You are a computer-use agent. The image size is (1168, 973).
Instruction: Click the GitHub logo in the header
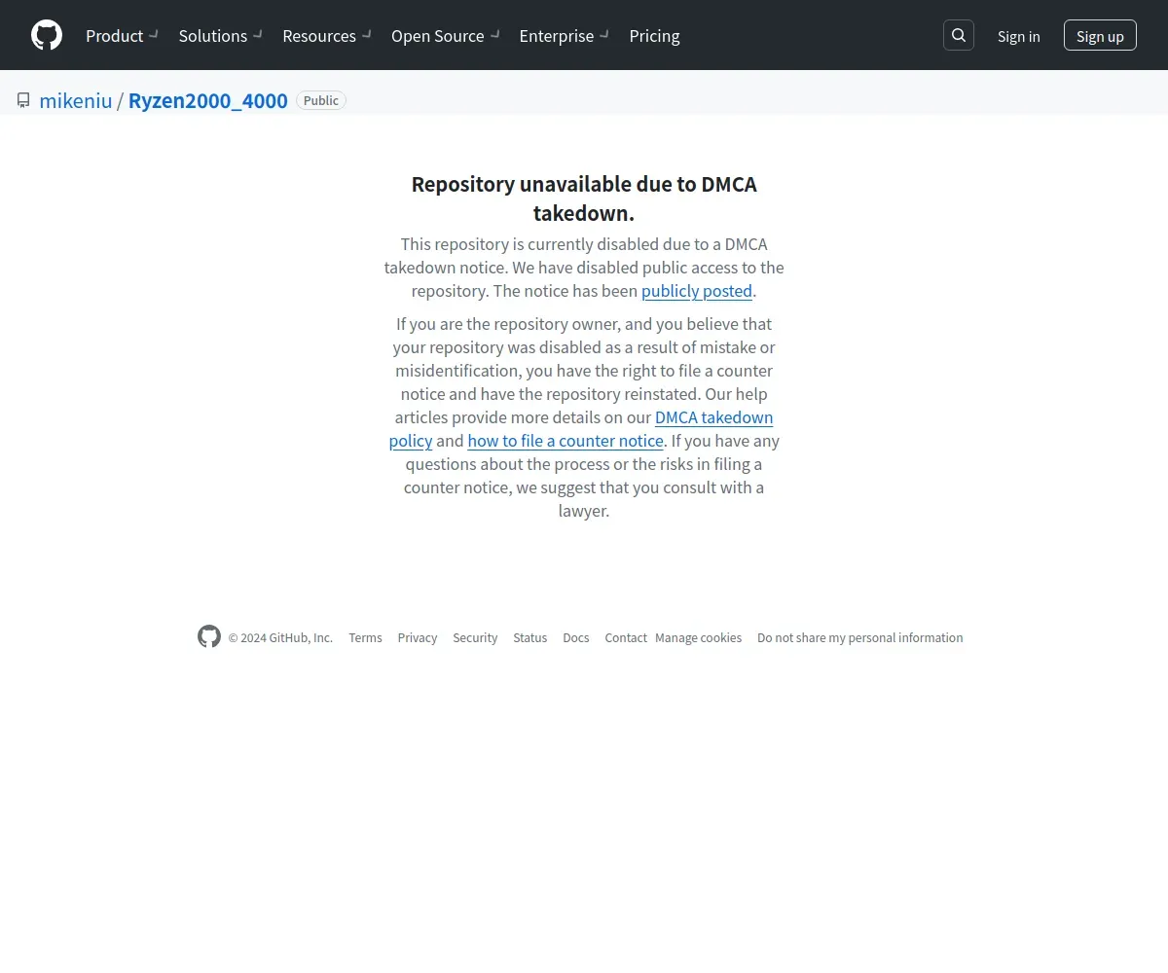[47, 36]
